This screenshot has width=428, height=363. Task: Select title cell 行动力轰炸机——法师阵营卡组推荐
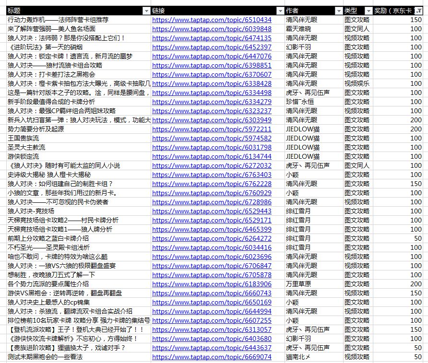point(79,20)
